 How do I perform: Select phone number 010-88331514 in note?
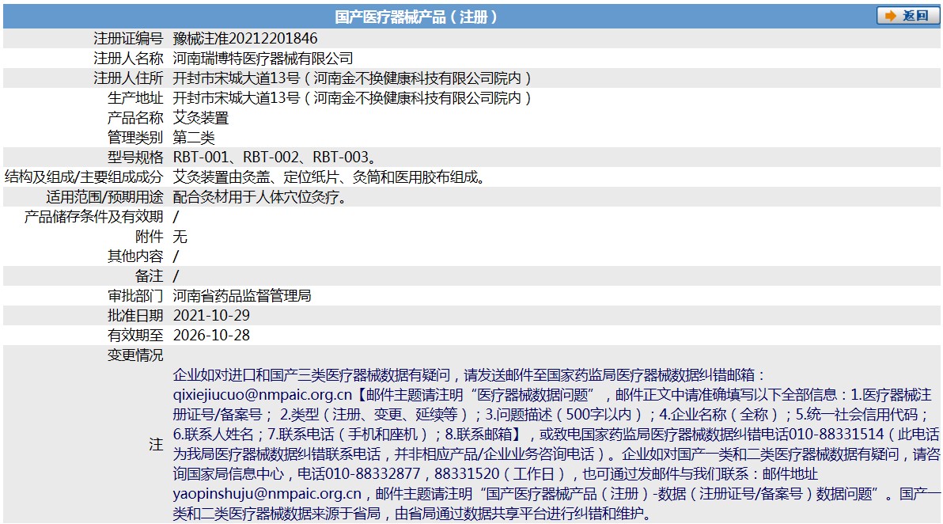[x=836, y=435]
